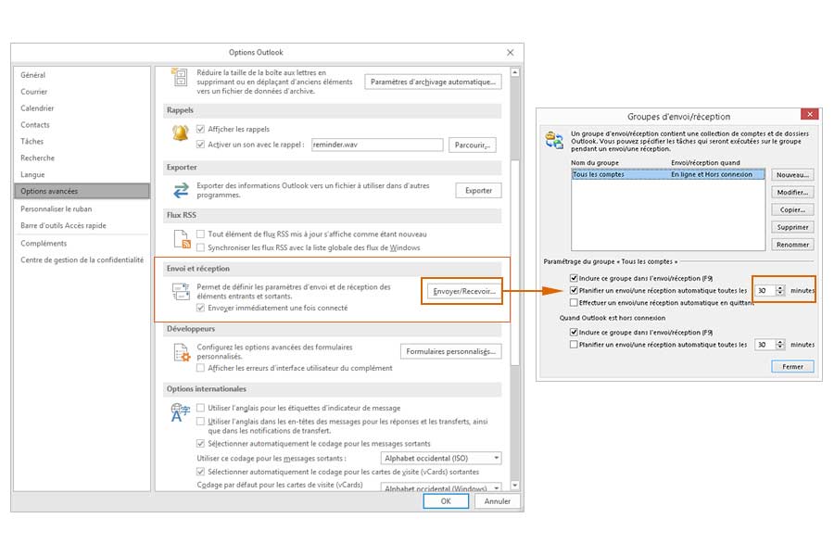Adjust the offline interval minutes spinner arrows
The image size is (834, 556).
coord(780,344)
